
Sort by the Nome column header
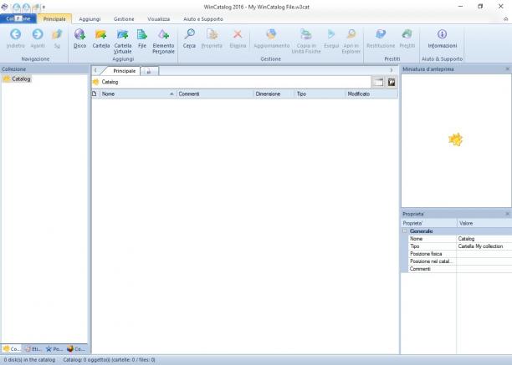pos(137,94)
